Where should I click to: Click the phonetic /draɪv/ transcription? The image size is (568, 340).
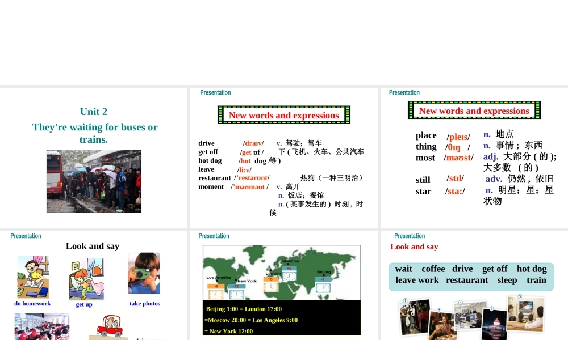click(x=253, y=143)
